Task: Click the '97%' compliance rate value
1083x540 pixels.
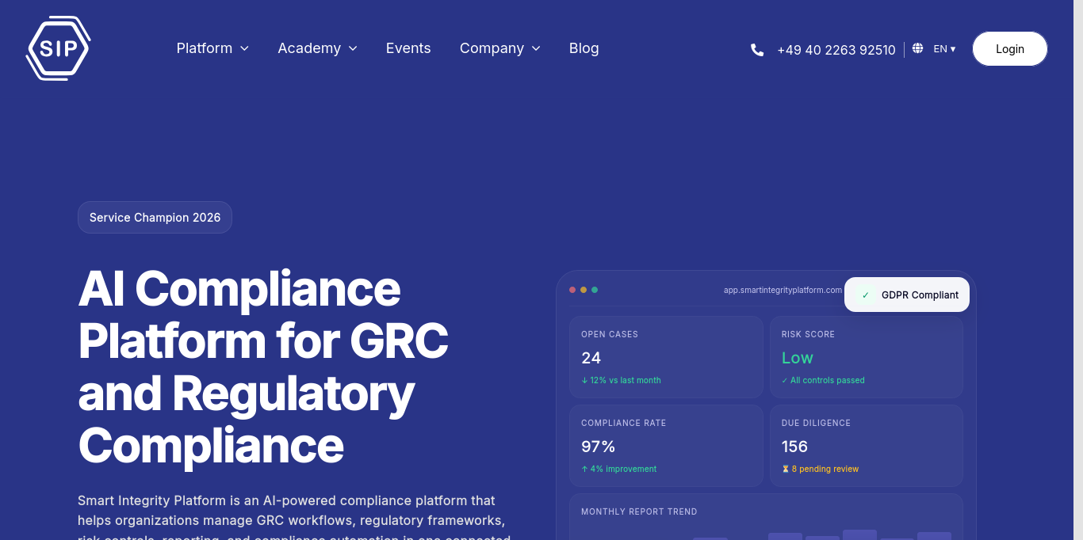Action: pyautogui.click(x=599, y=447)
